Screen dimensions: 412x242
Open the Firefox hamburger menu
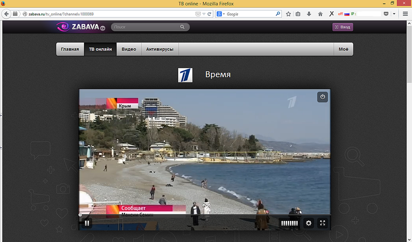(405, 14)
